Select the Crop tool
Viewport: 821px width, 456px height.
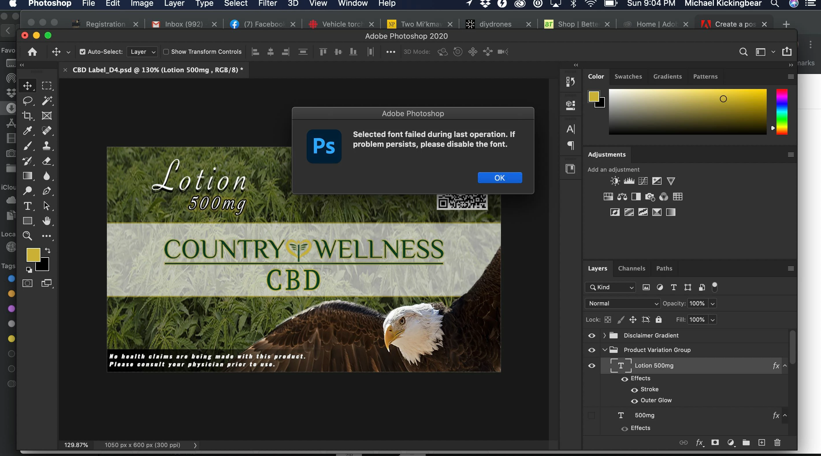point(27,116)
